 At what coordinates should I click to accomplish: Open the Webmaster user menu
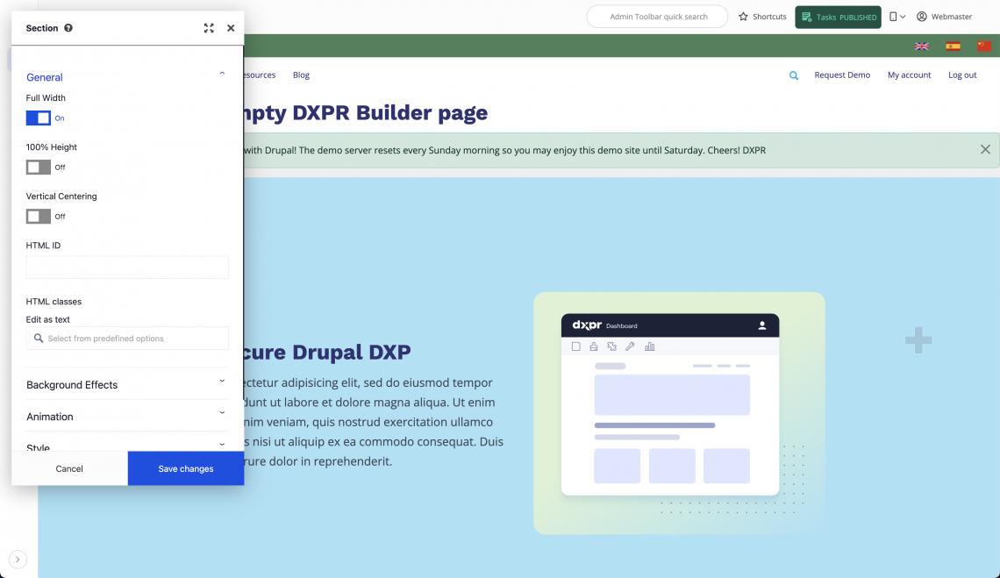tap(945, 17)
